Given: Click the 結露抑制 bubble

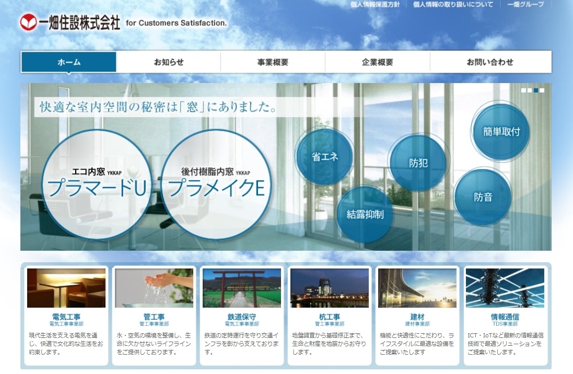Looking at the screenshot, I should click(x=365, y=214).
